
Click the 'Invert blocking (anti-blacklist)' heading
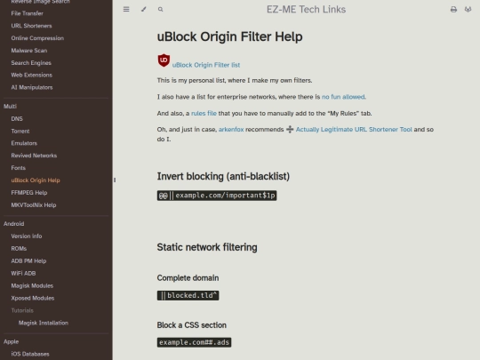[x=223, y=176]
